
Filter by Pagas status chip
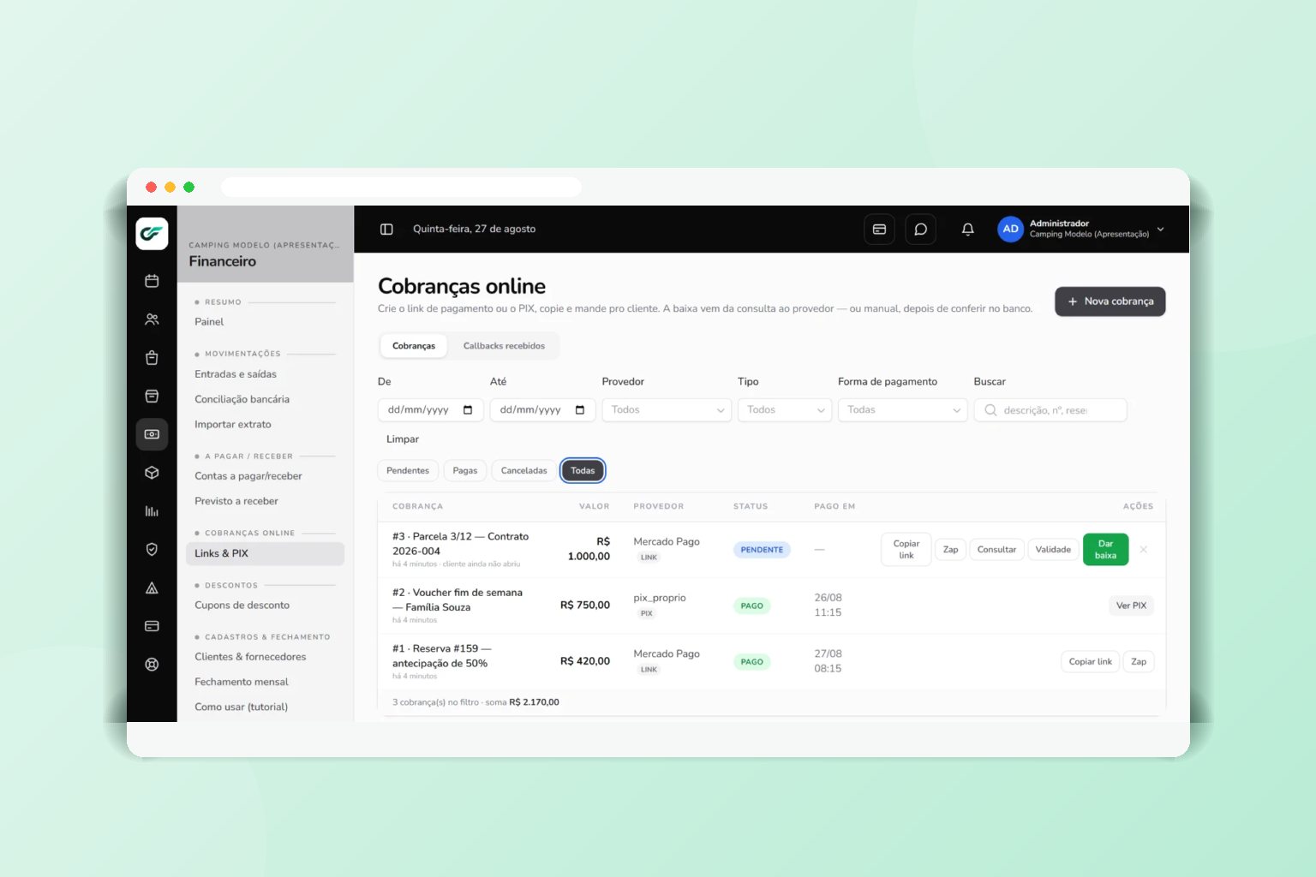pyautogui.click(x=465, y=471)
